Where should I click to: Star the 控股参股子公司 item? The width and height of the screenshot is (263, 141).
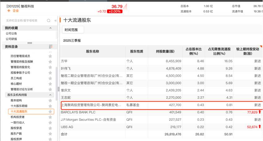(x=50, y=73)
